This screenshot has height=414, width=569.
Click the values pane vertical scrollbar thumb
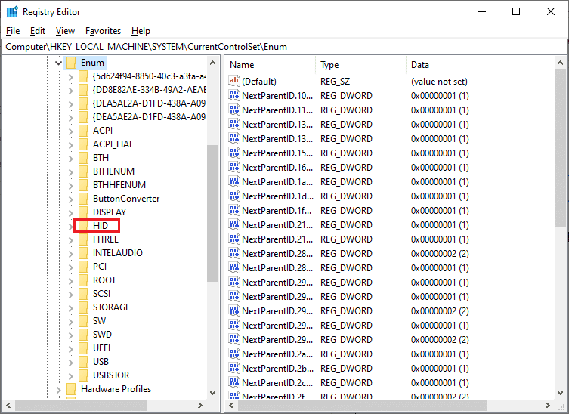pos(560,148)
